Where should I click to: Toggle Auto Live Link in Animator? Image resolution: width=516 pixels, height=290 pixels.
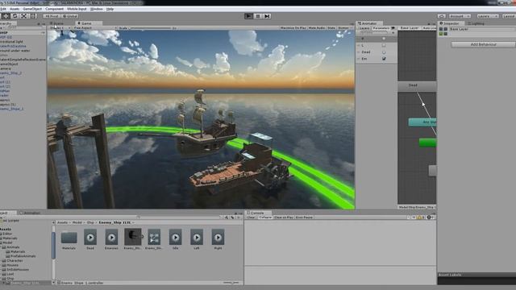429,28
